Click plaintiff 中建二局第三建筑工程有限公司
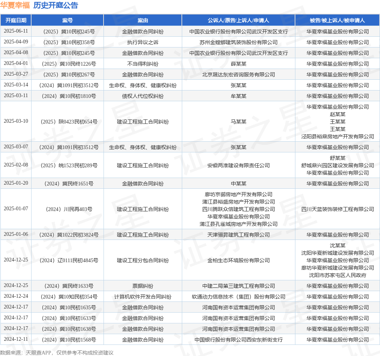The image size is (380, 356). tap(239, 286)
